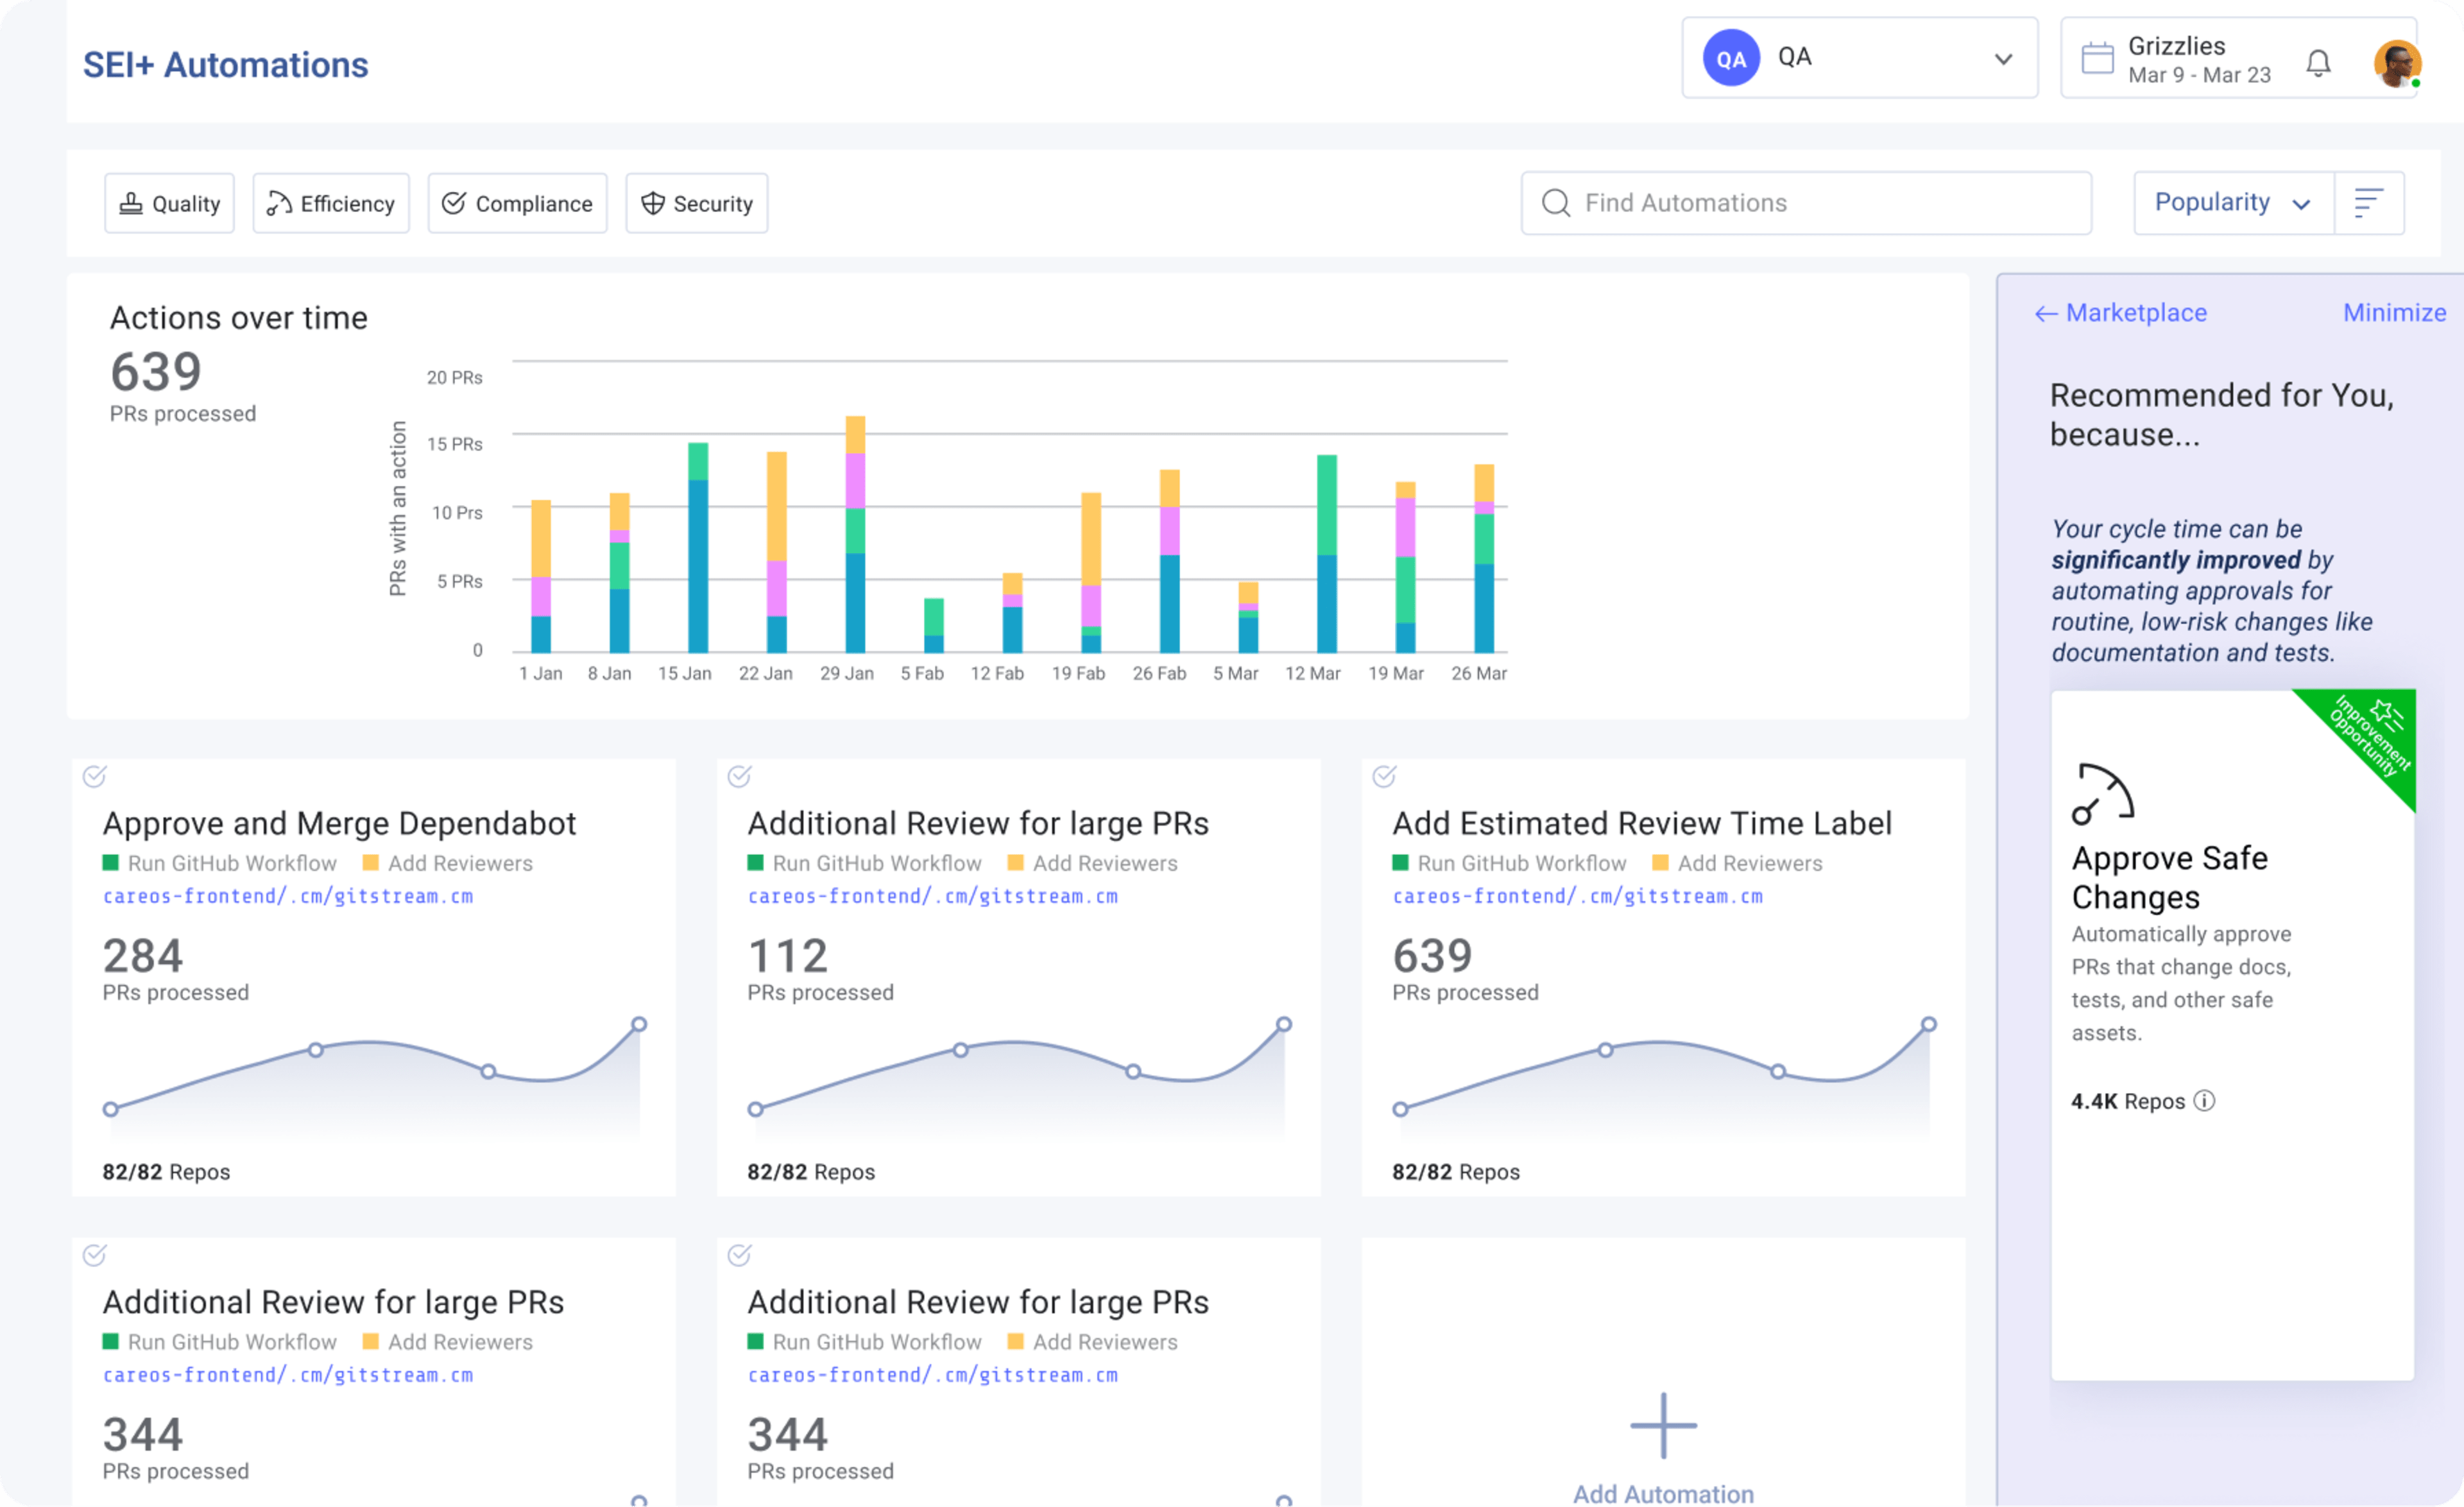Open the Popularity sort dropdown
Viewport: 2464px width, 1507px height.
point(2233,203)
